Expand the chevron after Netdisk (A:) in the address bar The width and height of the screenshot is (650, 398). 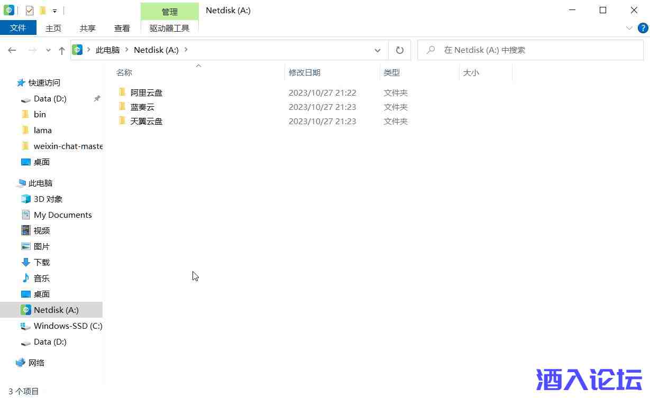tap(186, 50)
